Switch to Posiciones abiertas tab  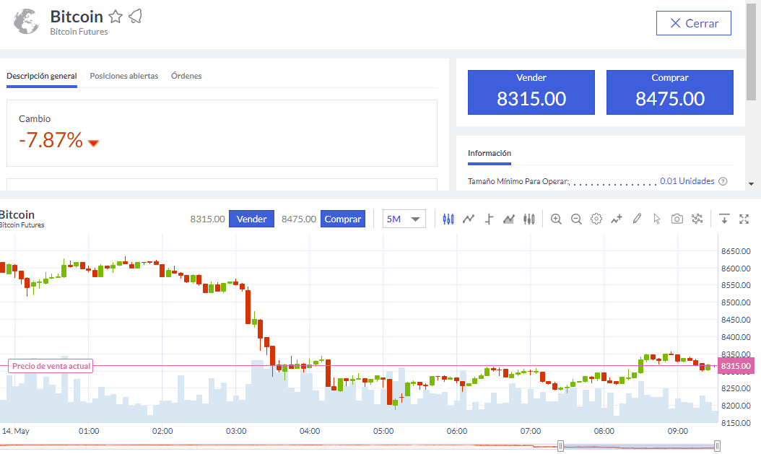[x=123, y=76]
